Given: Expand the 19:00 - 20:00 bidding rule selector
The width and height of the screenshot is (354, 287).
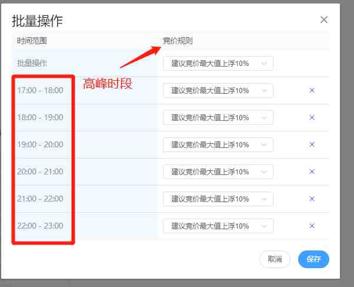Looking at the screenshot, I should [x=218, y=144].
